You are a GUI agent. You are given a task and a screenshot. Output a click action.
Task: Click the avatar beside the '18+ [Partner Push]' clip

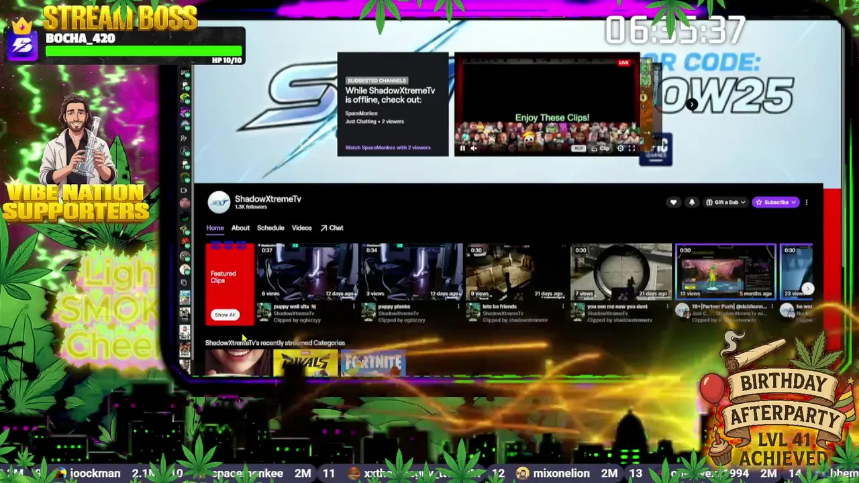click(x=683, y=311)
